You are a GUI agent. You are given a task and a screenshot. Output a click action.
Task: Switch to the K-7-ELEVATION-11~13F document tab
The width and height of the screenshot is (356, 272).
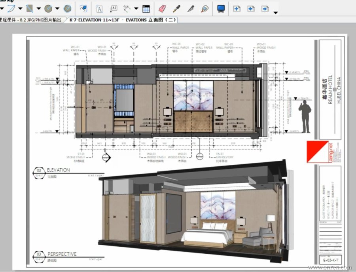pos(122,20)
